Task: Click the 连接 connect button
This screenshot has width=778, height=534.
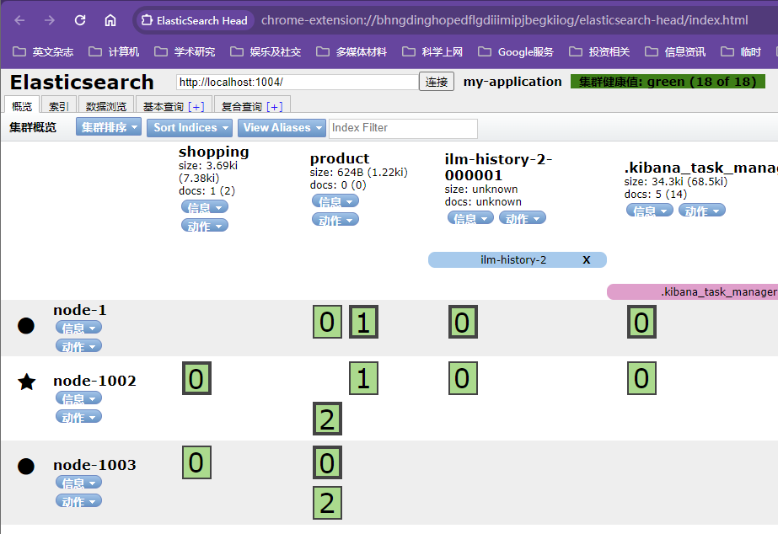Action: 437,82
